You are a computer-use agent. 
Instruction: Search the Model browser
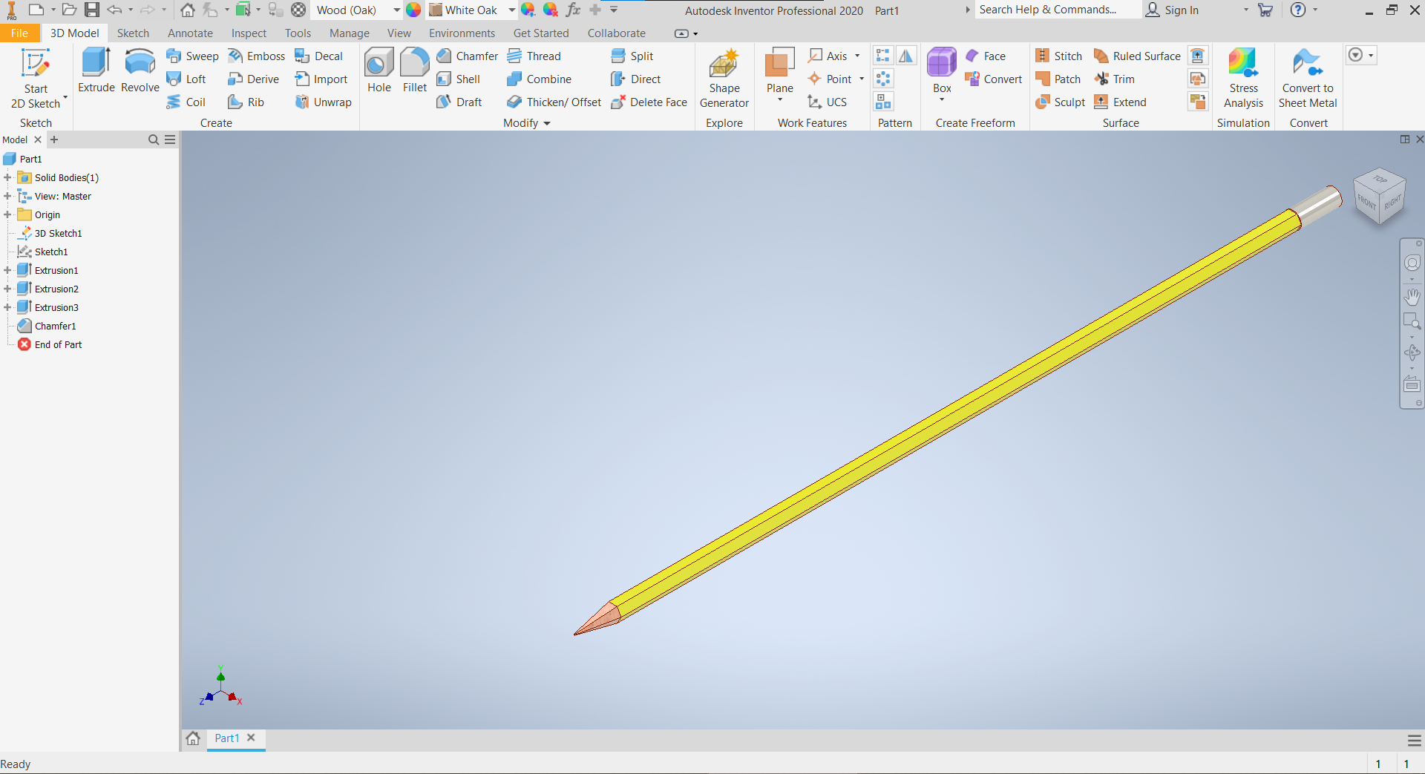154,140
